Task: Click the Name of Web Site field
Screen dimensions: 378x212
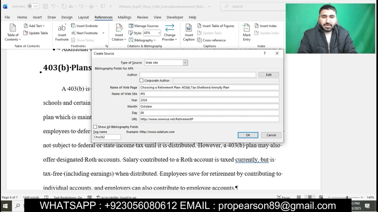Action: tap(209, 94)
